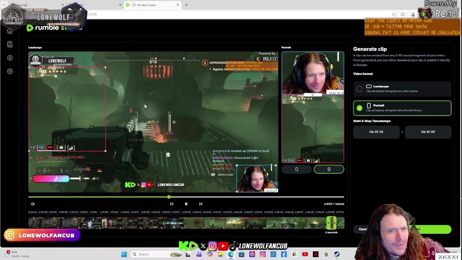Open Microsoft Teams from the taskbar

(199, 255)
